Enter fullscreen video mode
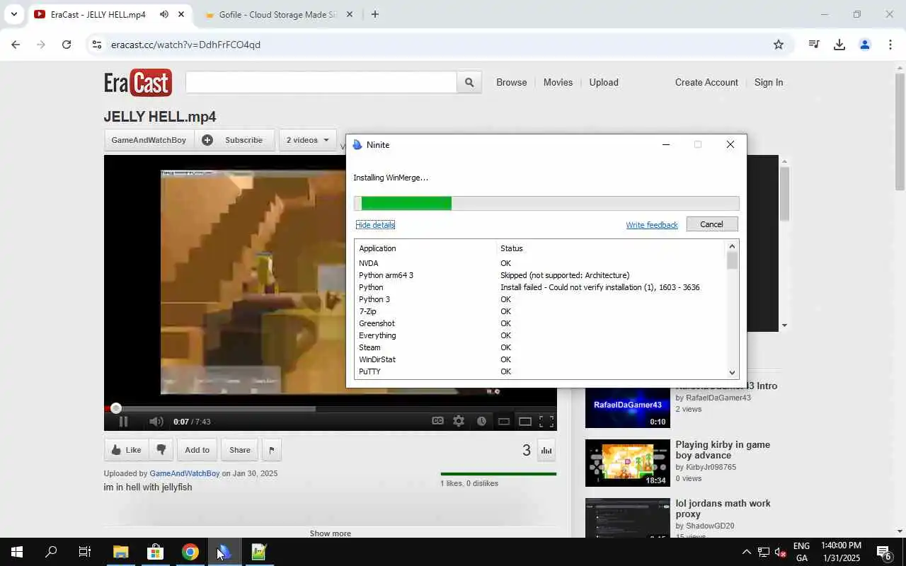Viewport: 906px width, 566px height. point(546,421)
